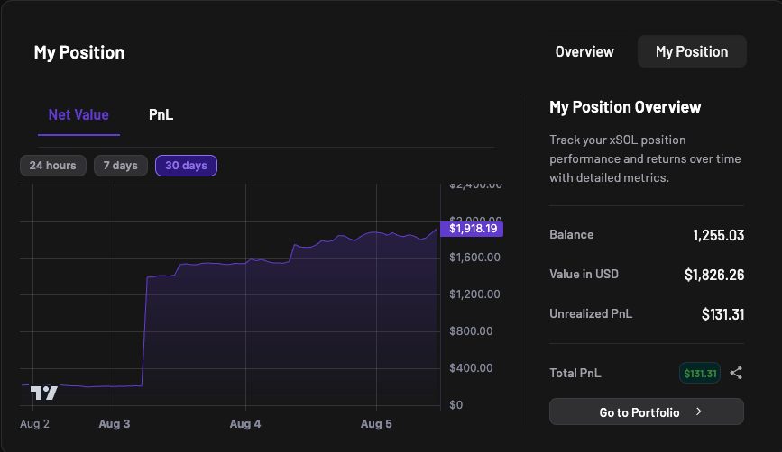This screenshot has height=452, width=782.
Task: Select the 24 hours range toggle
Action: click(53, 166)
